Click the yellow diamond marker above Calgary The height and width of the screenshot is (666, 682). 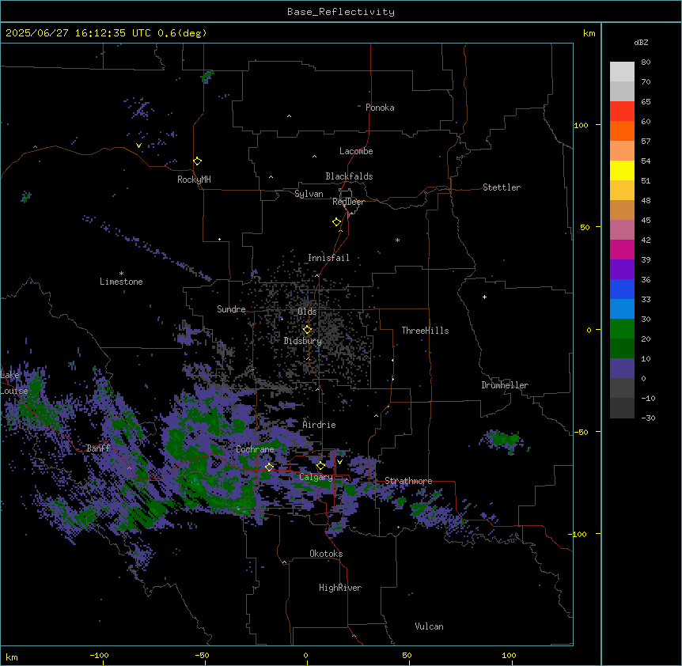tap(320, 466)
